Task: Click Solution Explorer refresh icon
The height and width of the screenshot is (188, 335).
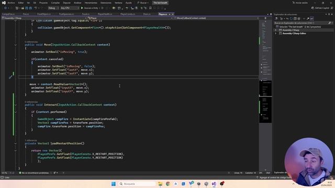Action: (291, 19)
